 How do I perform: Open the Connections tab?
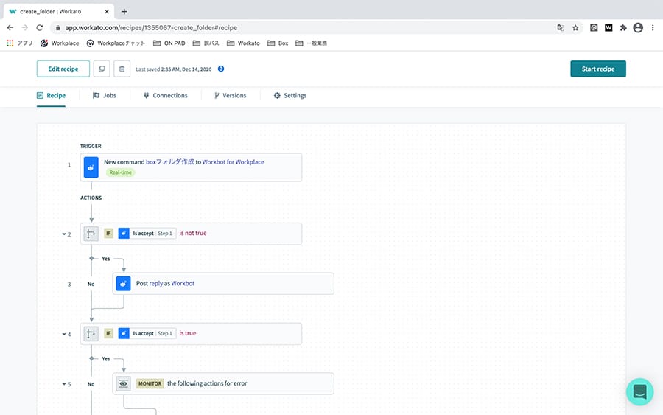click(x=165, y=96)
